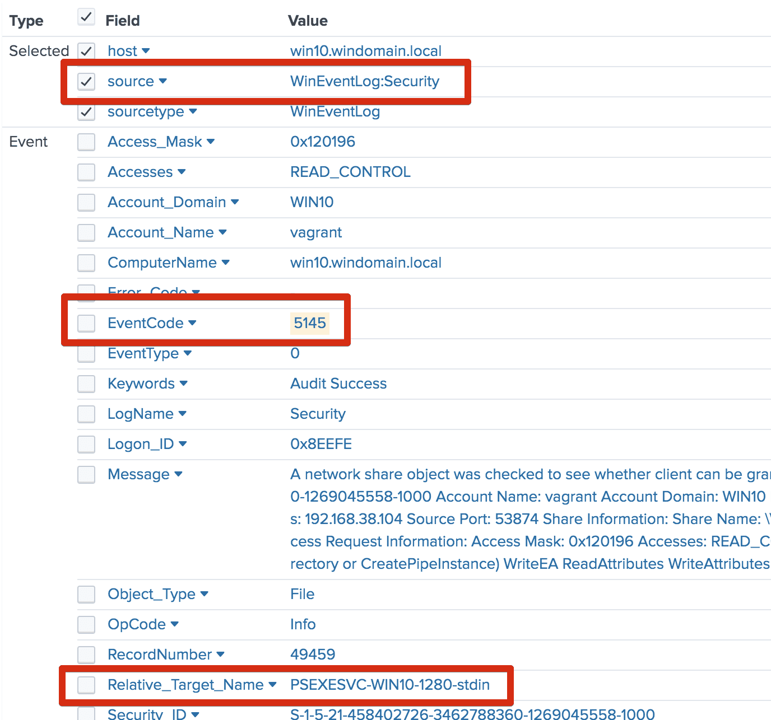771x720 pixels.
Task: Click the arrow beside RecordNumber field
Action: coord(220,654)
